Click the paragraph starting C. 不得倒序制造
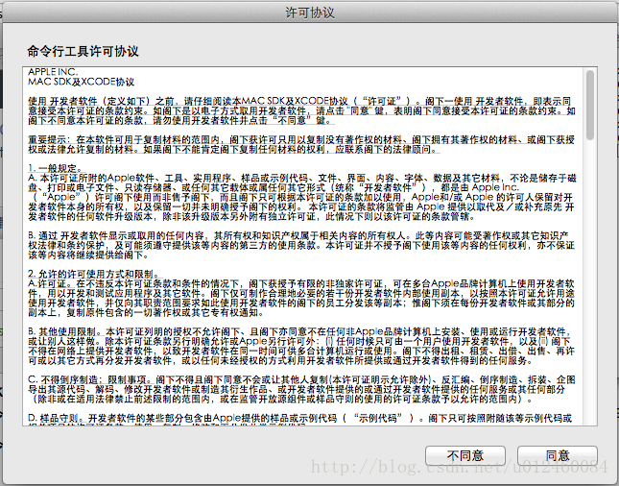 [301, 390]
